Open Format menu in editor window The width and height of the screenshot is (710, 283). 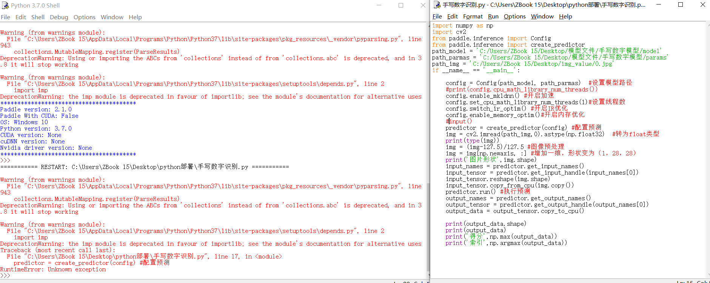[x=473, y=16]
